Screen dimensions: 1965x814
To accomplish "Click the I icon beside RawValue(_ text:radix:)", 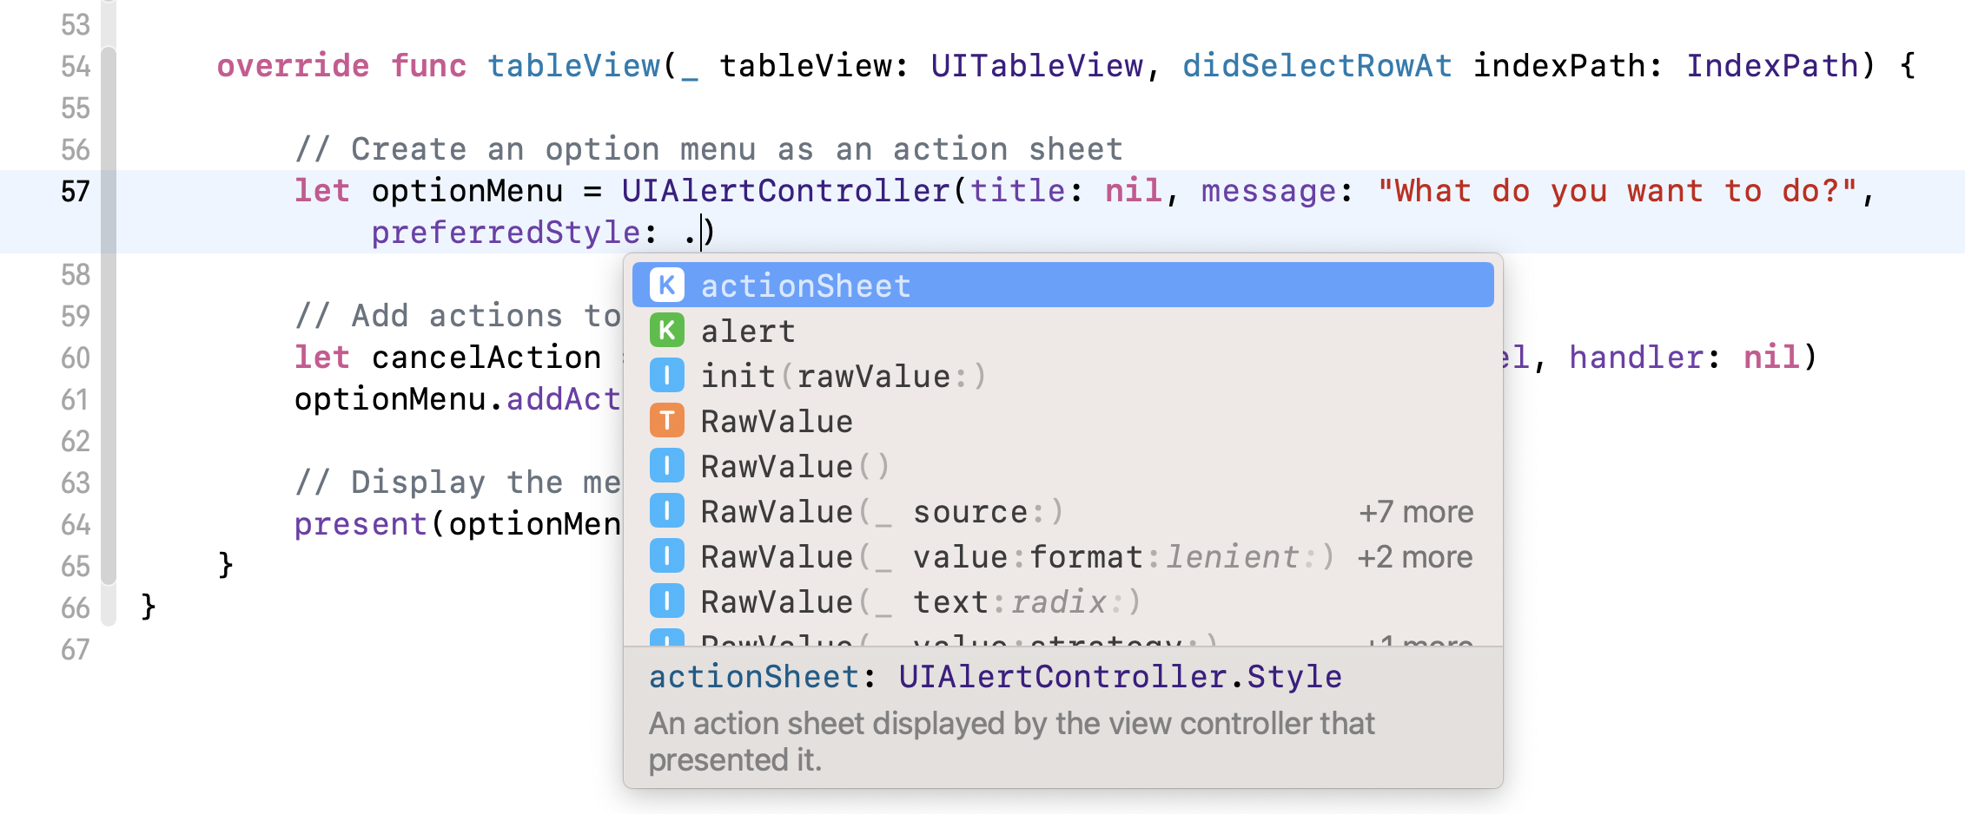I will point(666,601).
